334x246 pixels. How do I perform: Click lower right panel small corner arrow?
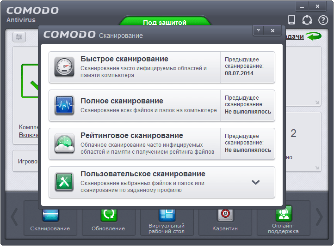click(x=317, y=168)
